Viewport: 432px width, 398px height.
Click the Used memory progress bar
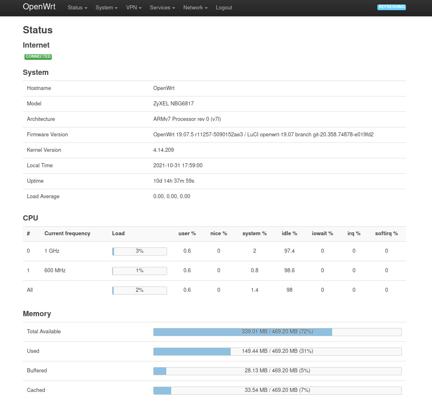(x=277, y=351)
